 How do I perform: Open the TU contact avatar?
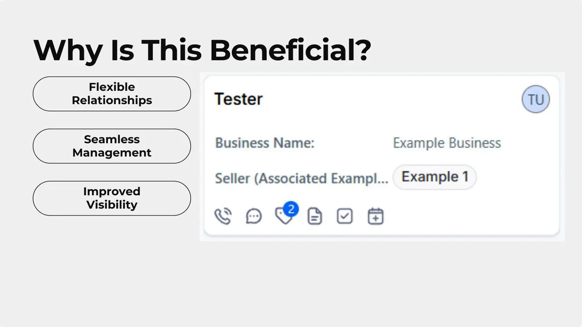point(536,99)
